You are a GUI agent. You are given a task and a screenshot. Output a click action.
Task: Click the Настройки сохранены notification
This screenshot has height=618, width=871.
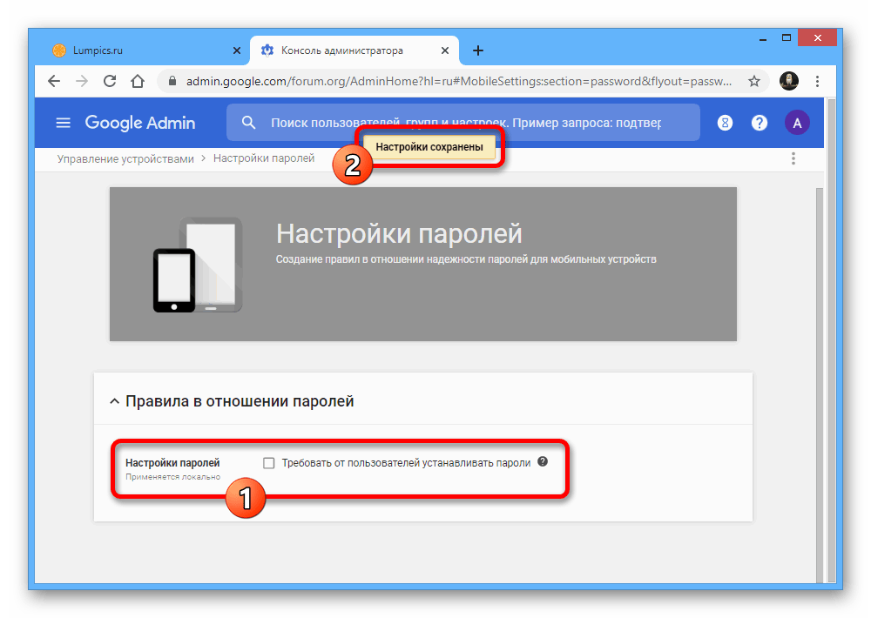point(429,147)
